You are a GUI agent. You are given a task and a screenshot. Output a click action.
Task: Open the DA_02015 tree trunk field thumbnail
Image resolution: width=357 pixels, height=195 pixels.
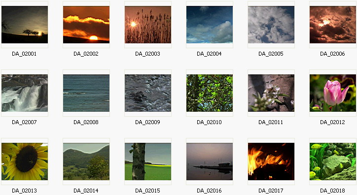[x=148, y=162]
